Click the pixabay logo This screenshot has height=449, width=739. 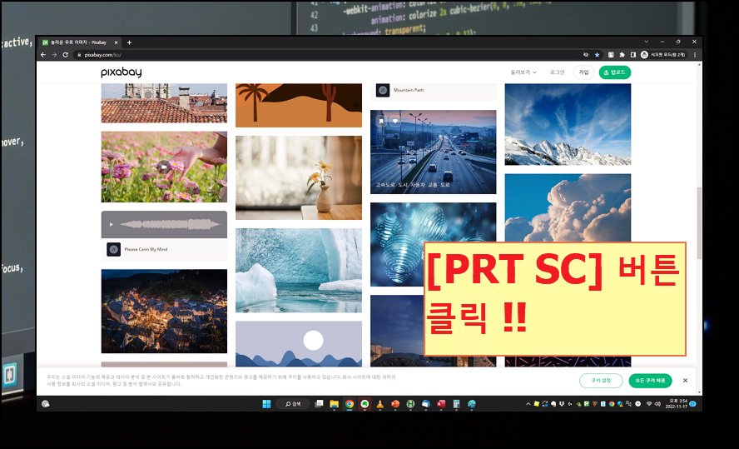122,72
